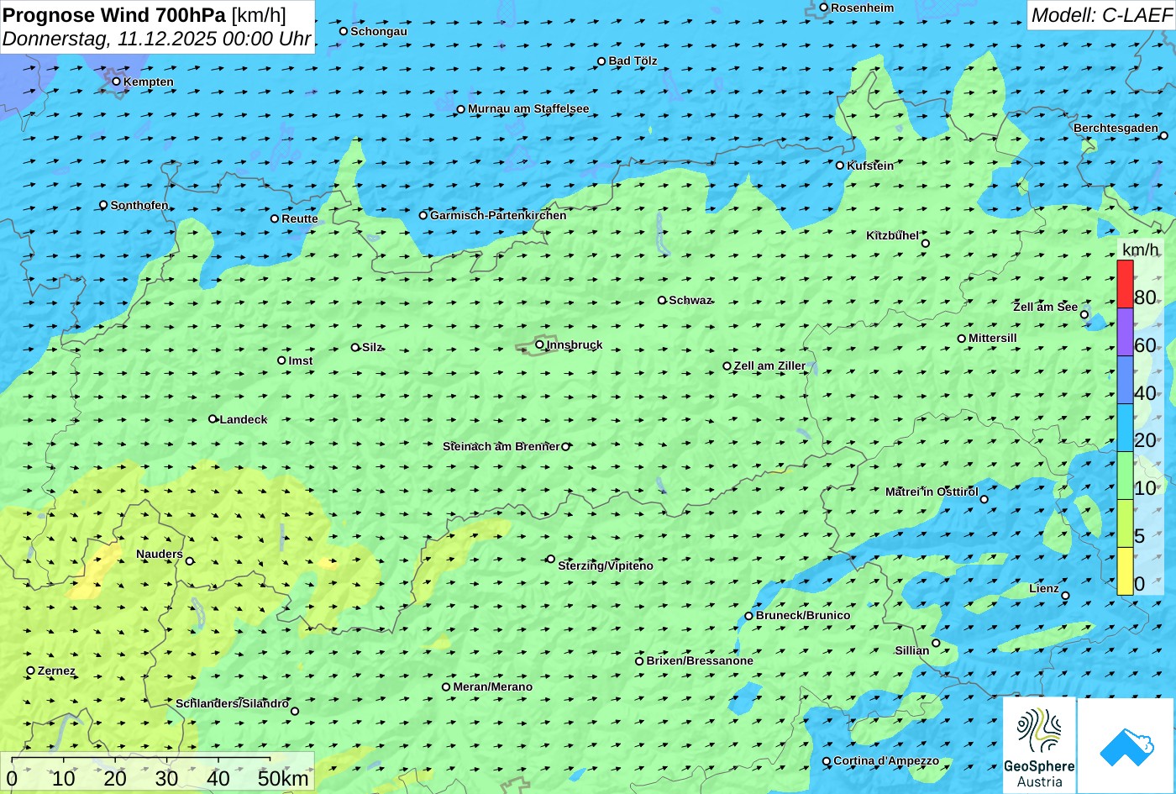
Task: Click the red 80 km/h legend swatch
Action: (x=1125, y=284)
